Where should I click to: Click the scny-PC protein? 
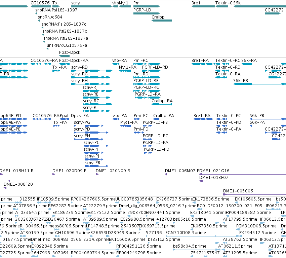[x=96, y=146]
